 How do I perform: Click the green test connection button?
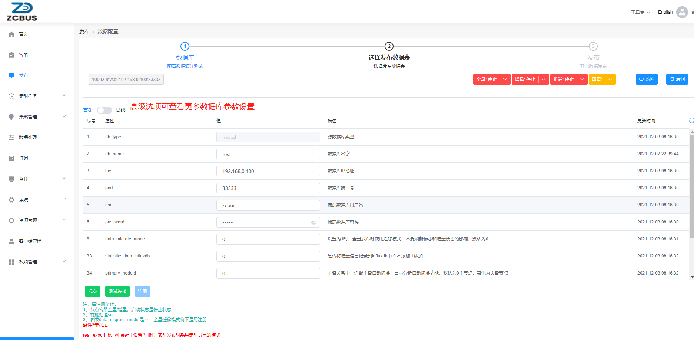pyautogui.click(x=117, y=292)
